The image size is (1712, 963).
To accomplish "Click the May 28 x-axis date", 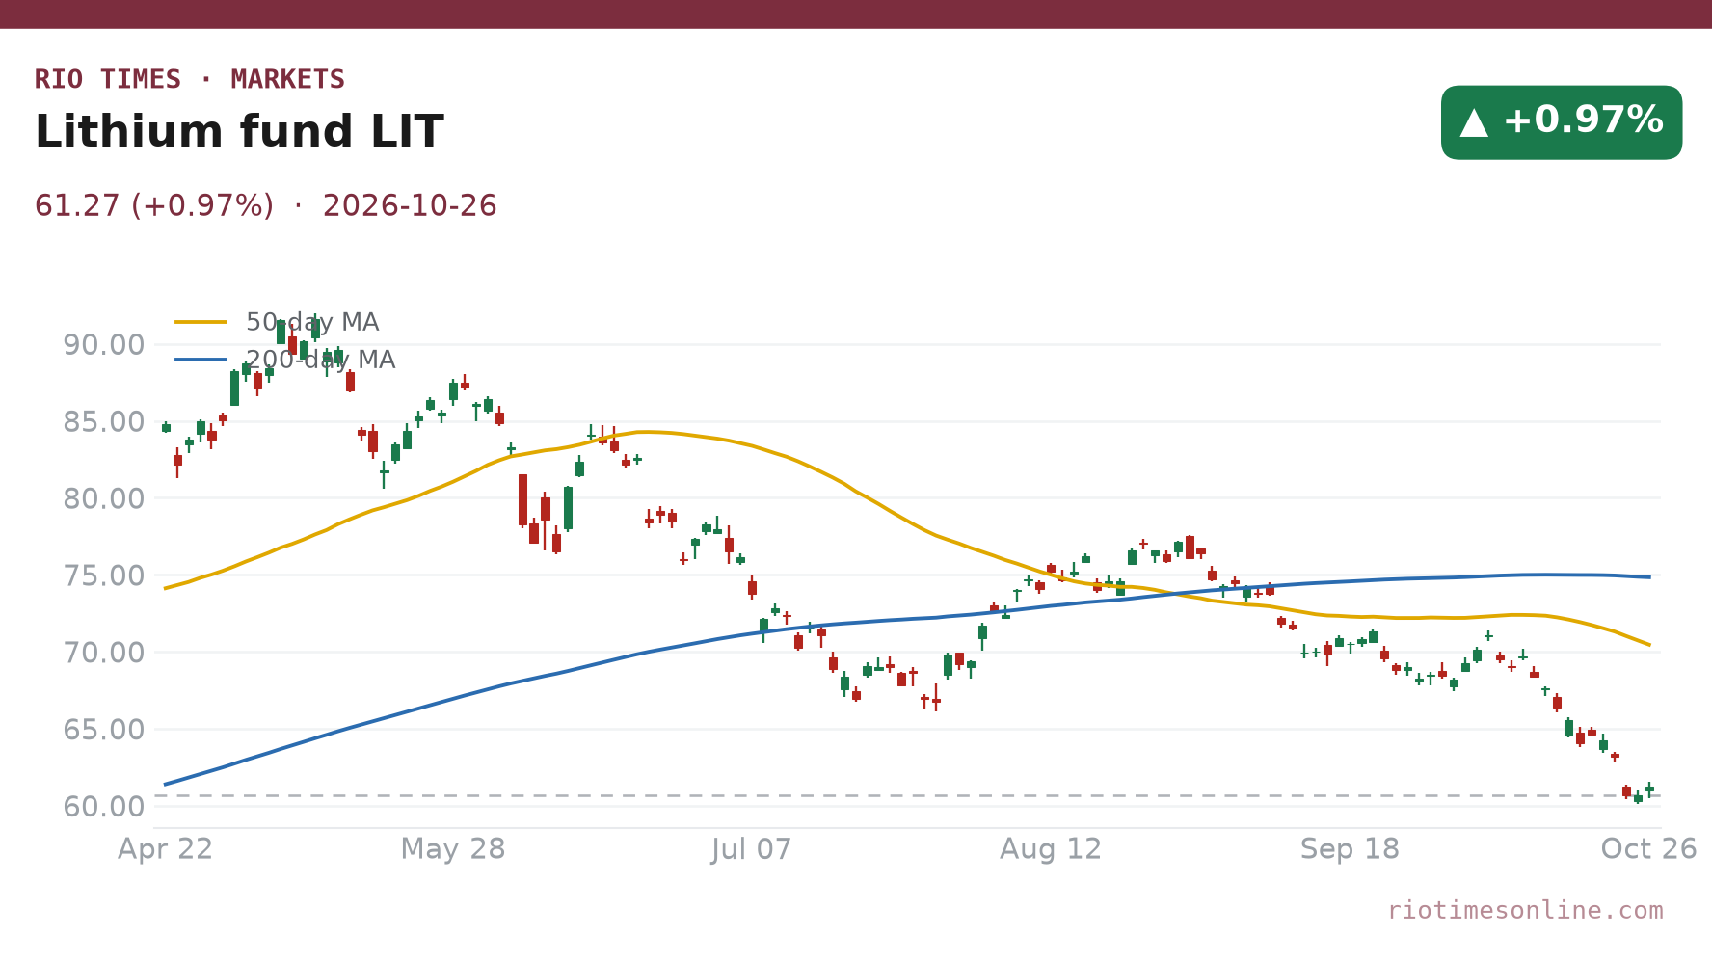I will [453, 849].
